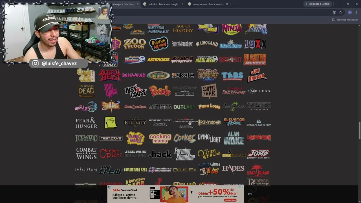361x203 pixels.
Task: Open the Chrome three-dot menu
Action: pos(356,12)
